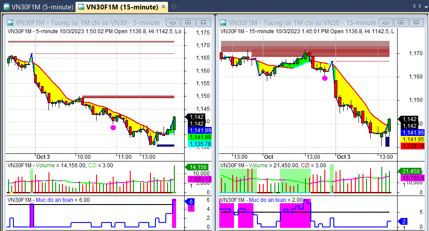This screenshot has width=429, height=231.
Task: Click chart icon in 15-minute window title
Action: pos(223,22)
